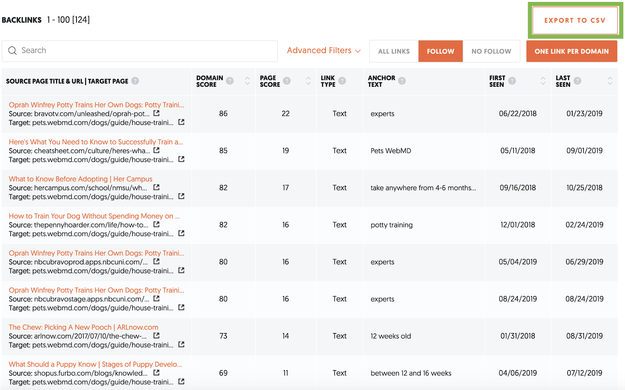Expand the Advanced Filters dropdown
This screenshot has height=390, width=625.
323,50
